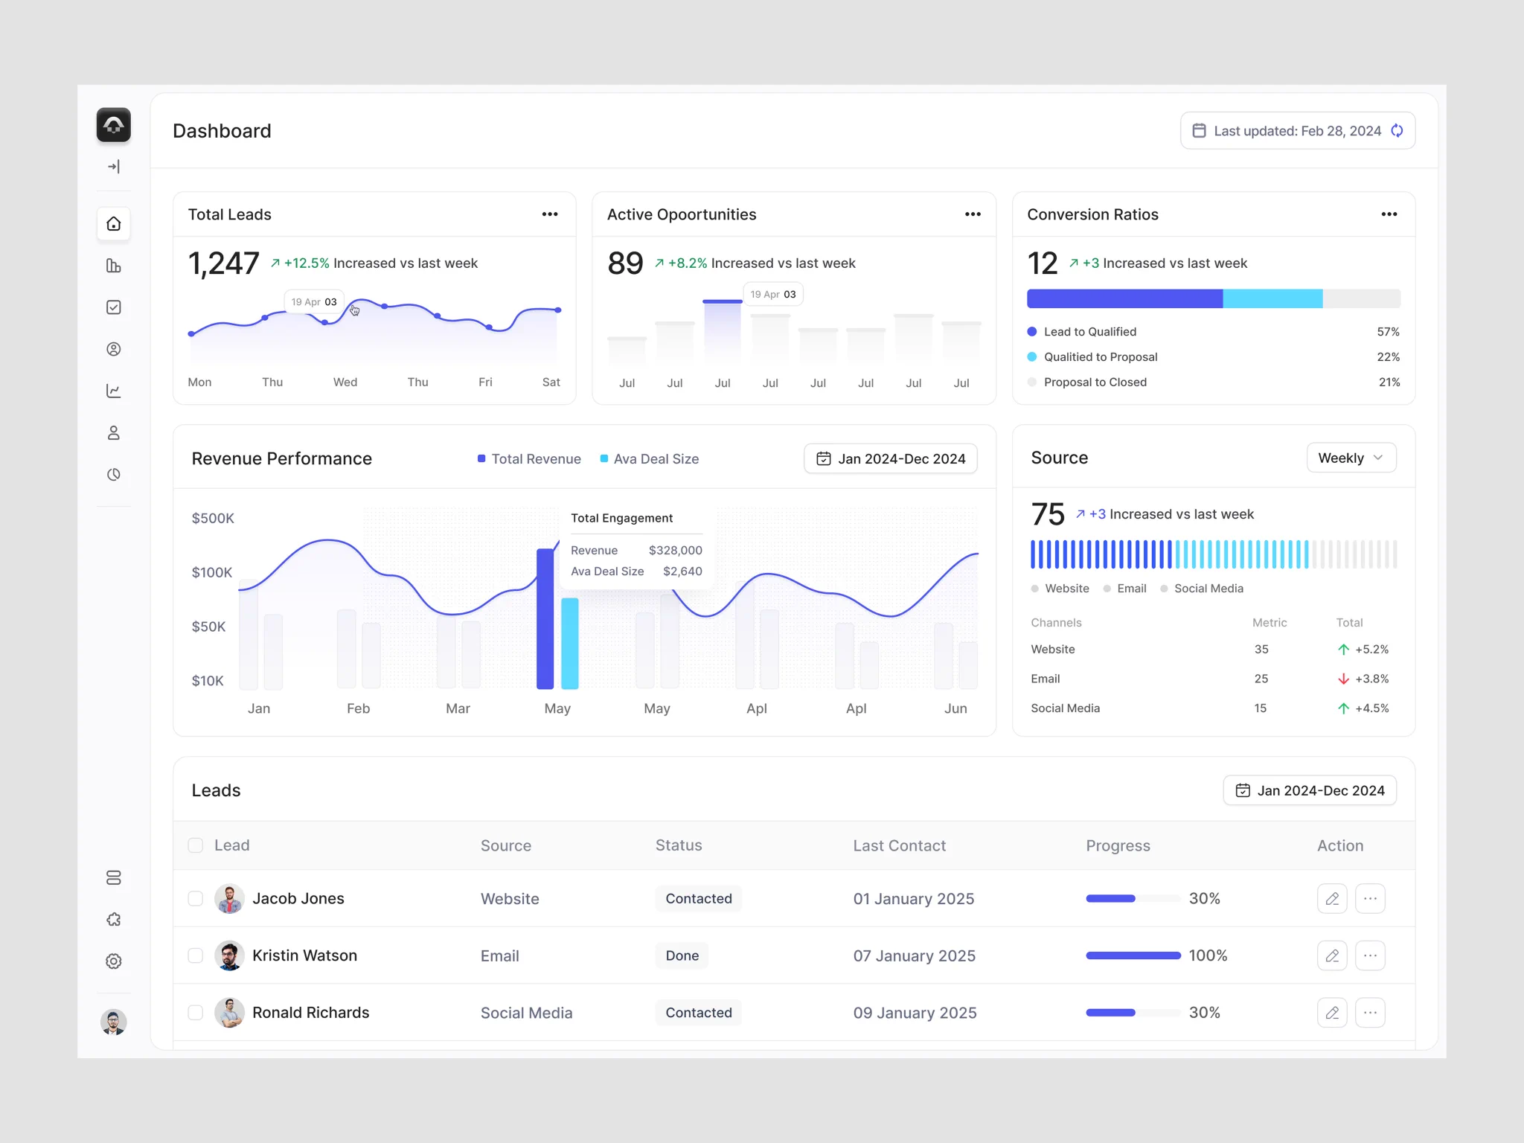The height and width of the screenshot is (1143, 1524).
Task: Open the Weekly dropdown in Source card
Action: point(1351,458)
